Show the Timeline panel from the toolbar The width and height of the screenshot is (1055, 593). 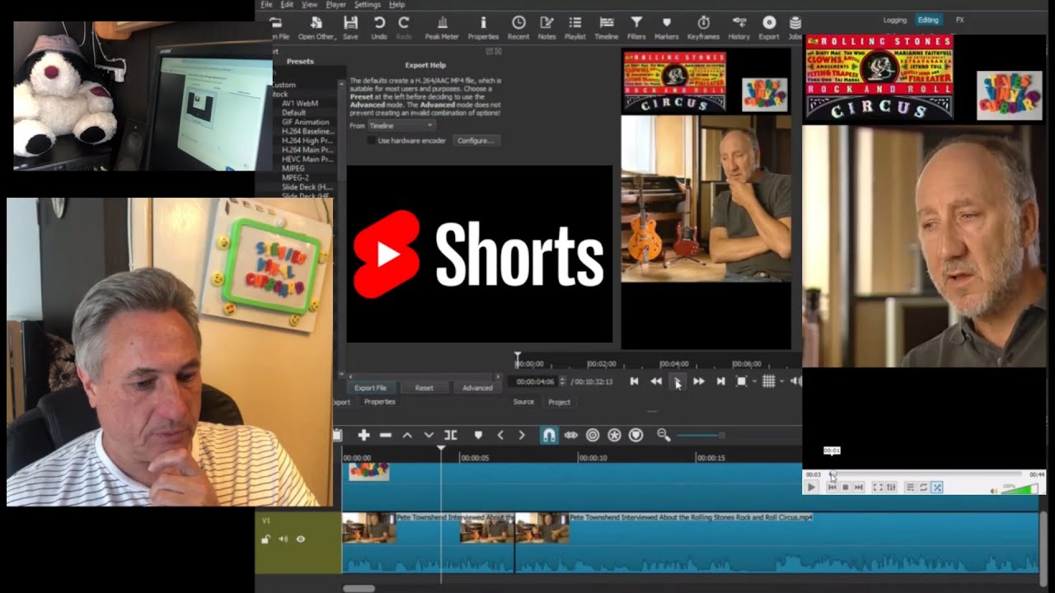607,27
